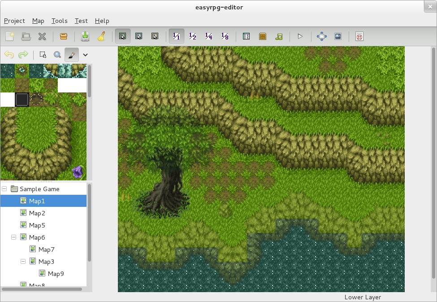This screenshot has width=437, height=302.
Task: Collapse the Map6 tree node
Action: [13, 237]
